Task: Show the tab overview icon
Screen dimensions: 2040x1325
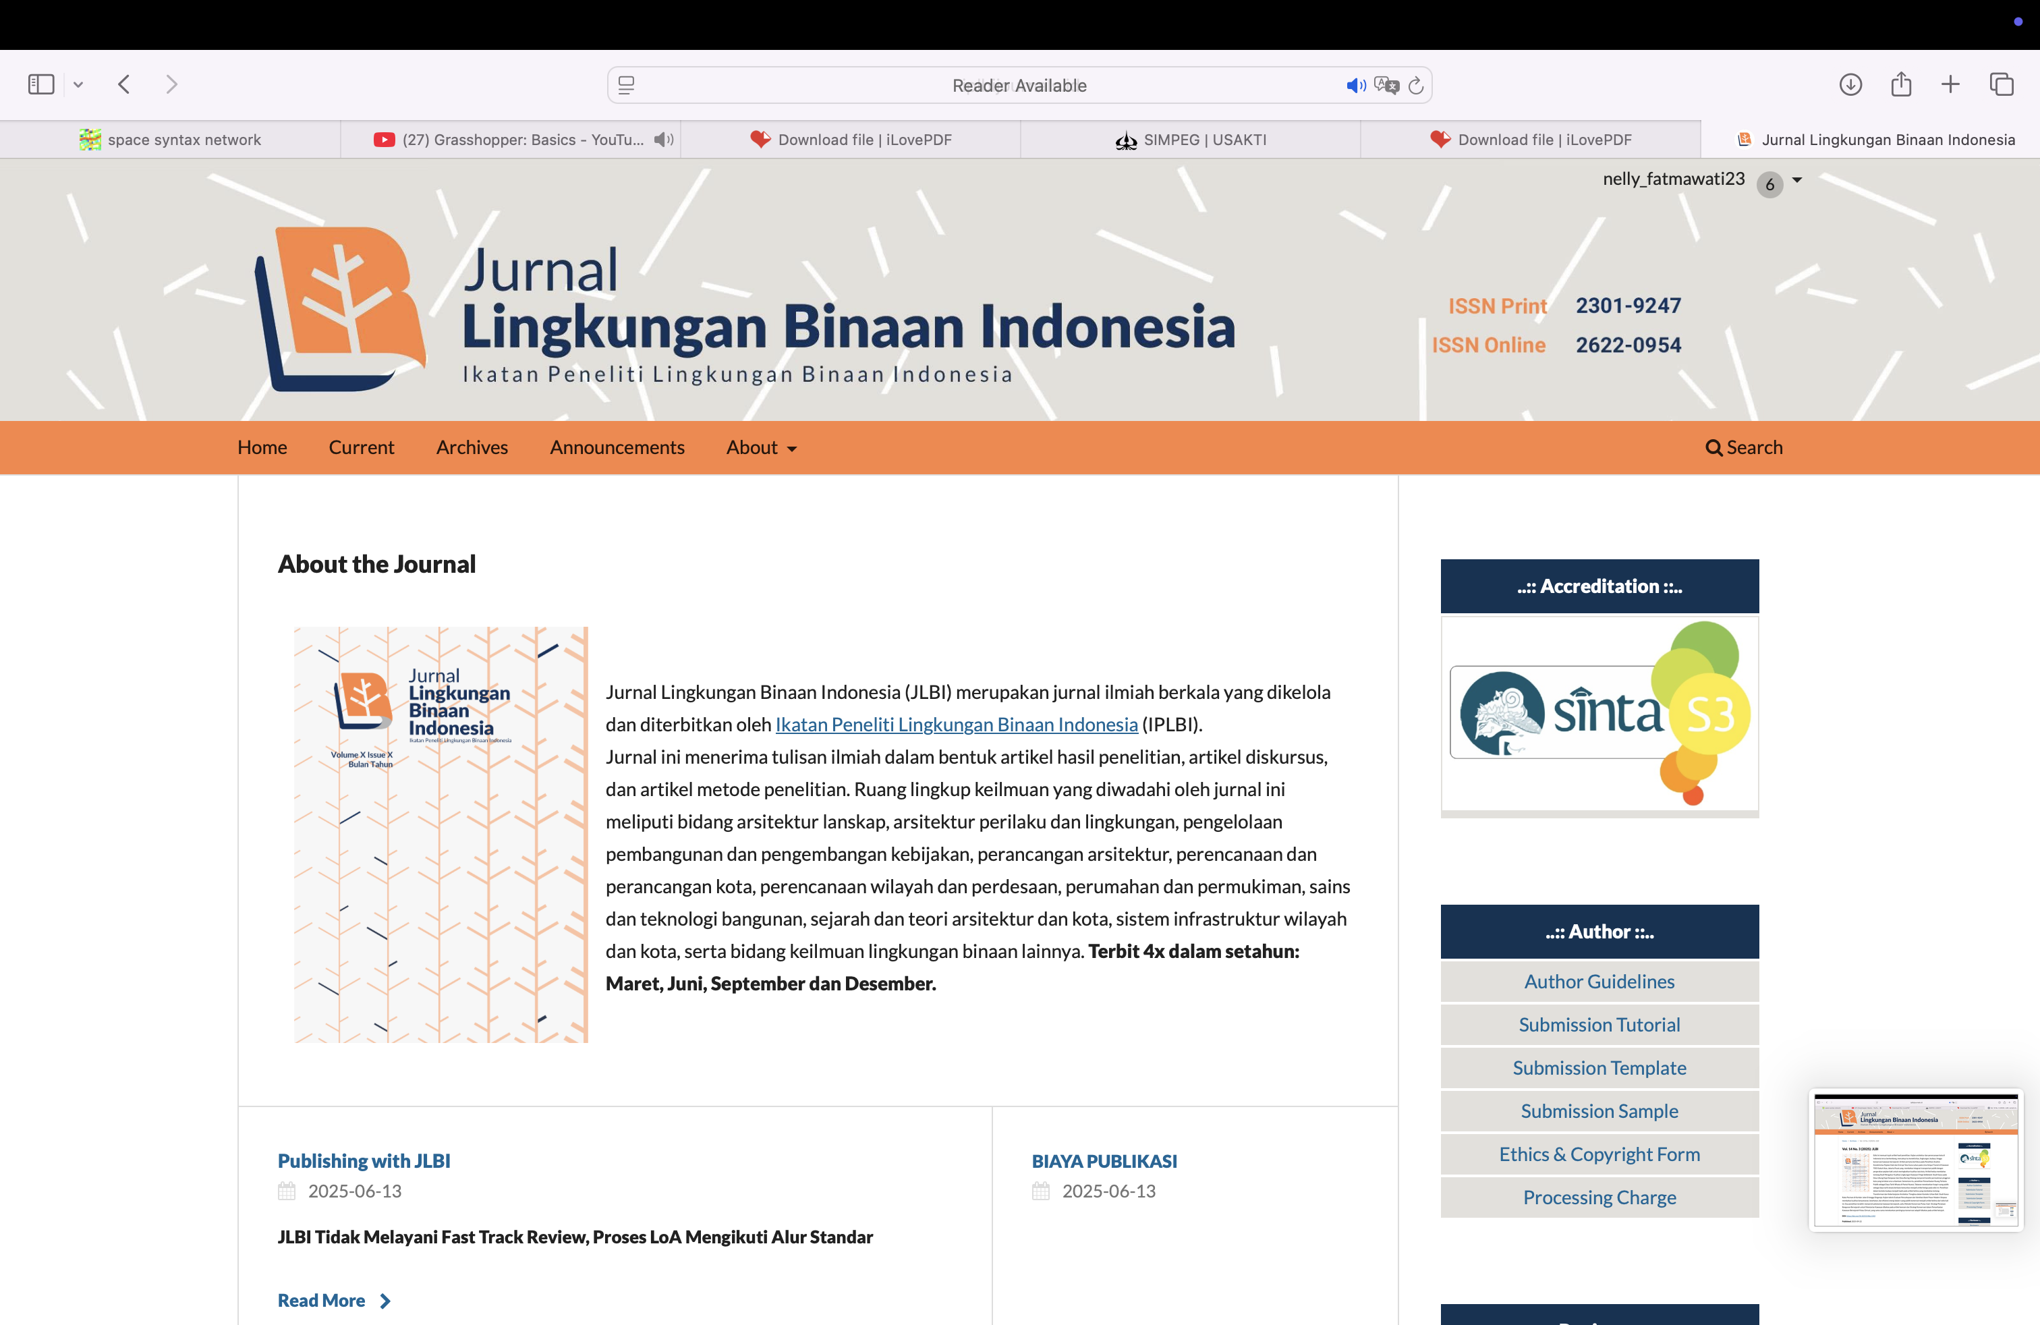Action: coord(2002,84)
